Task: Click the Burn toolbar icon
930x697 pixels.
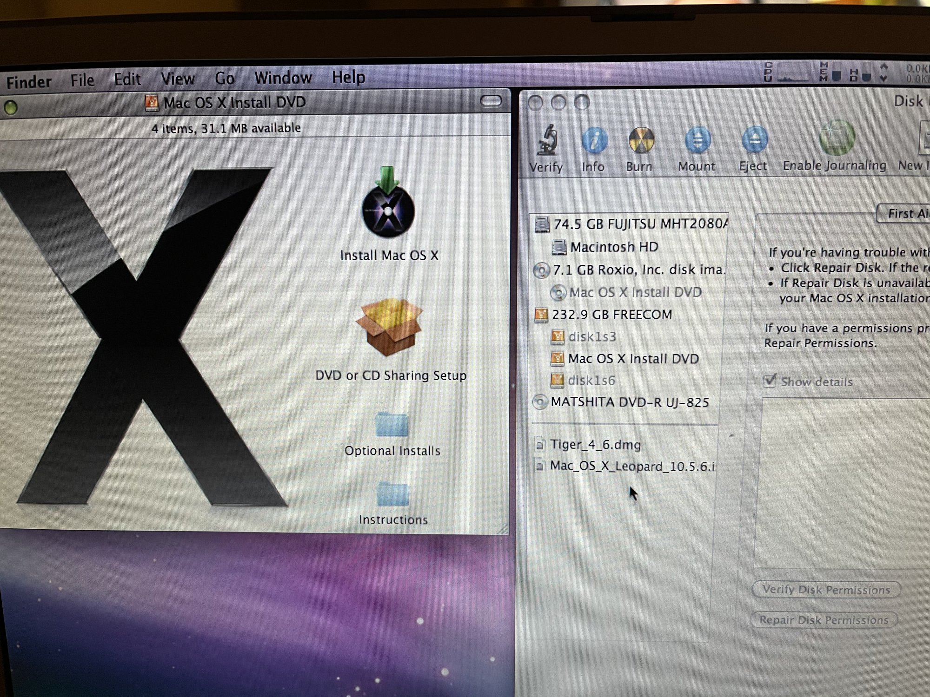Action: tap(641, 140)
